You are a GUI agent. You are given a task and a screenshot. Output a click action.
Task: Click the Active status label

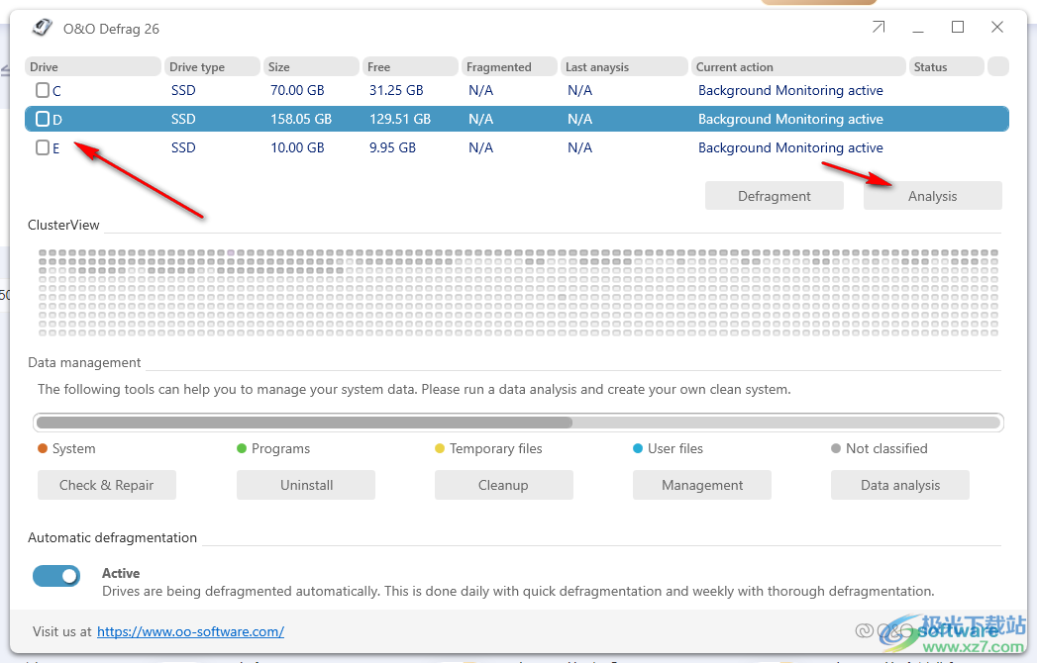[x=121, y=573]
